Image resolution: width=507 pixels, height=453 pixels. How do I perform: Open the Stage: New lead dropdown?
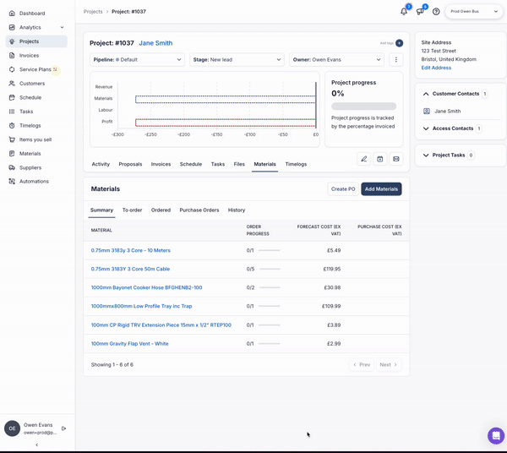pyautogui.click(x=237, y=60)
